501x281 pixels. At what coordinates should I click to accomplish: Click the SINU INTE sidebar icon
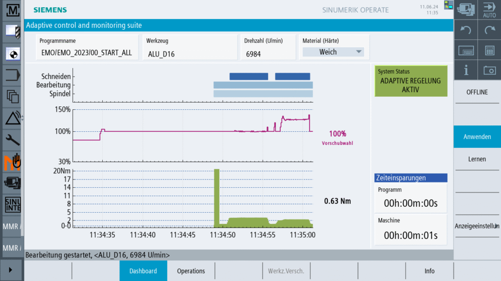[x=12, y=205]
